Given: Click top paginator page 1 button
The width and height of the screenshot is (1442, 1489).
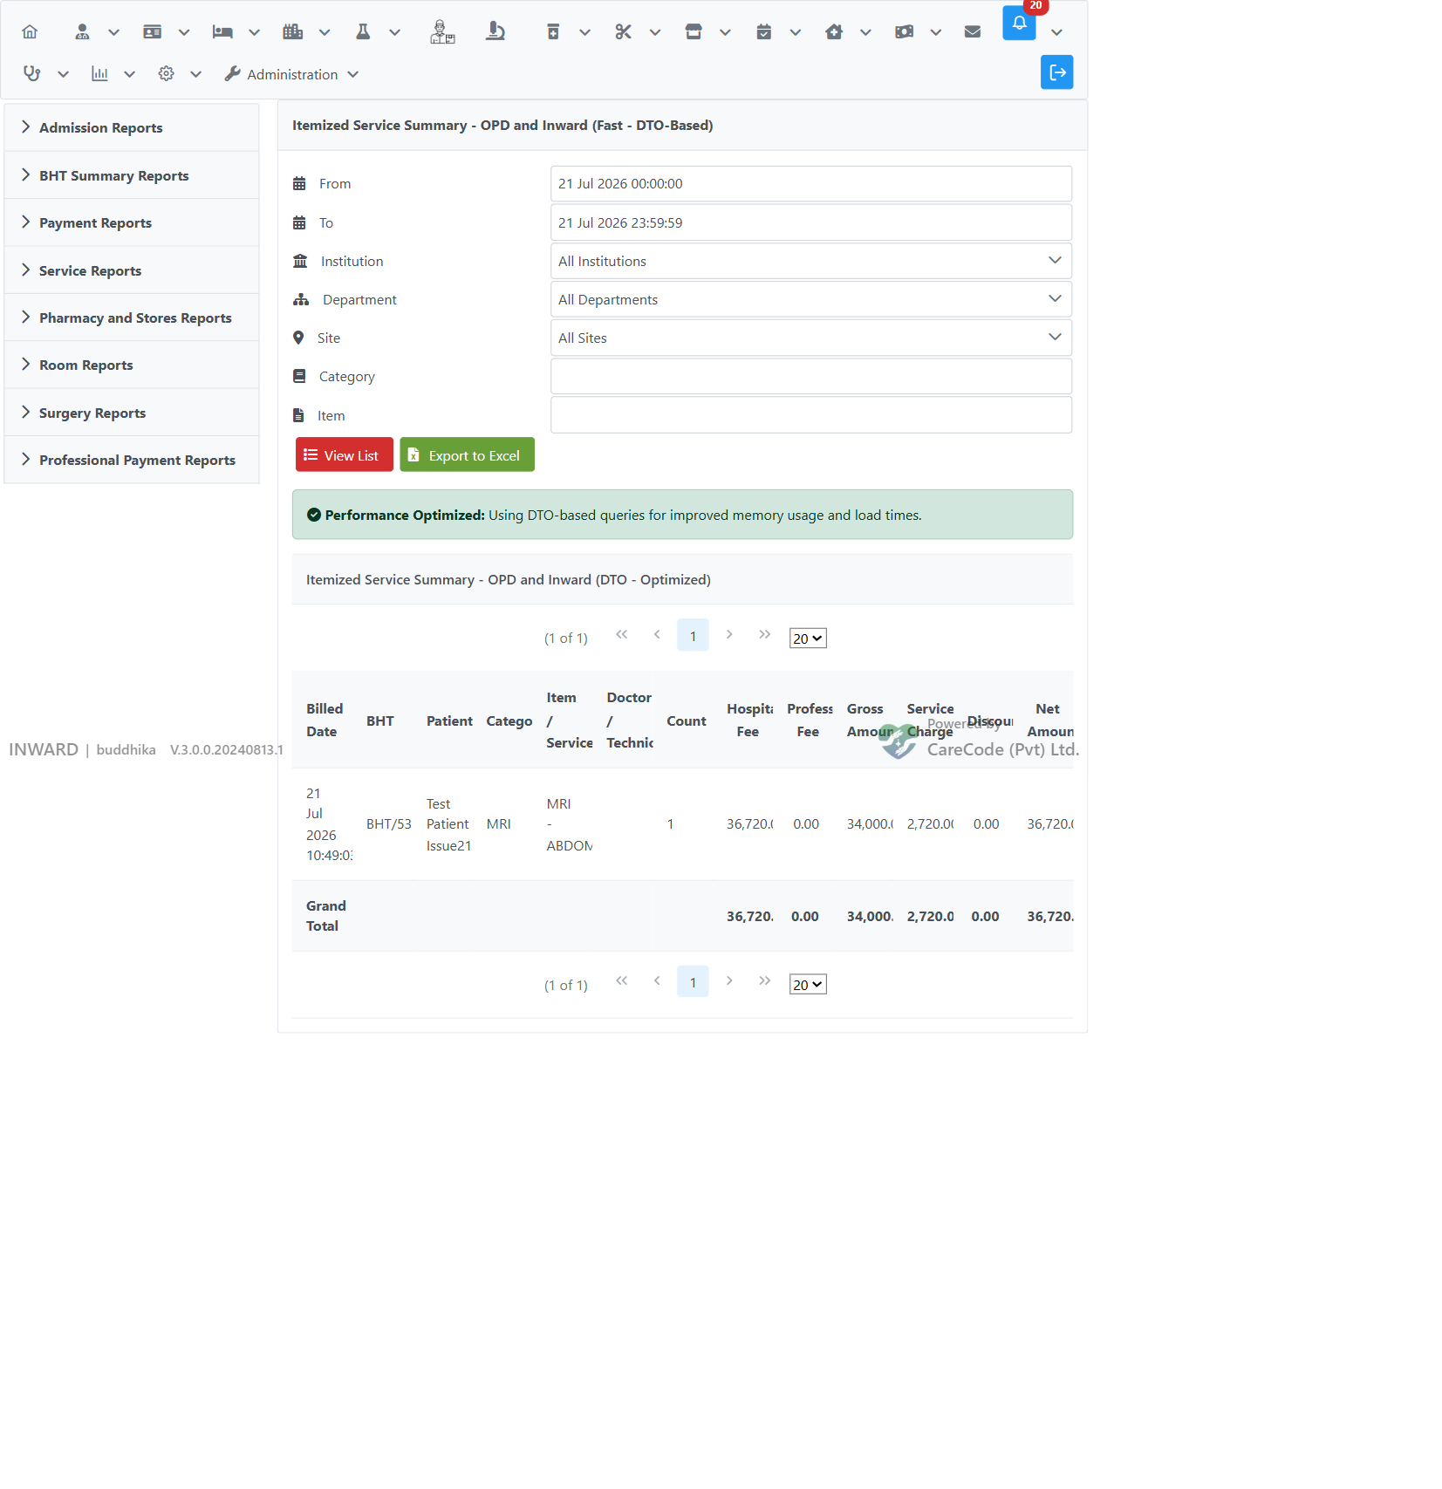Looking at the screenshot, I should tap(693, 636).
